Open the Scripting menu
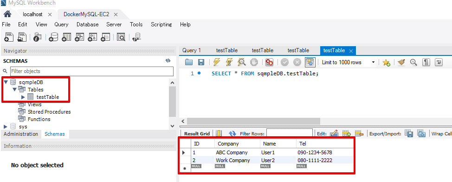Image resolution: width=452 pixels, height=182 pixels. [161, 24]
